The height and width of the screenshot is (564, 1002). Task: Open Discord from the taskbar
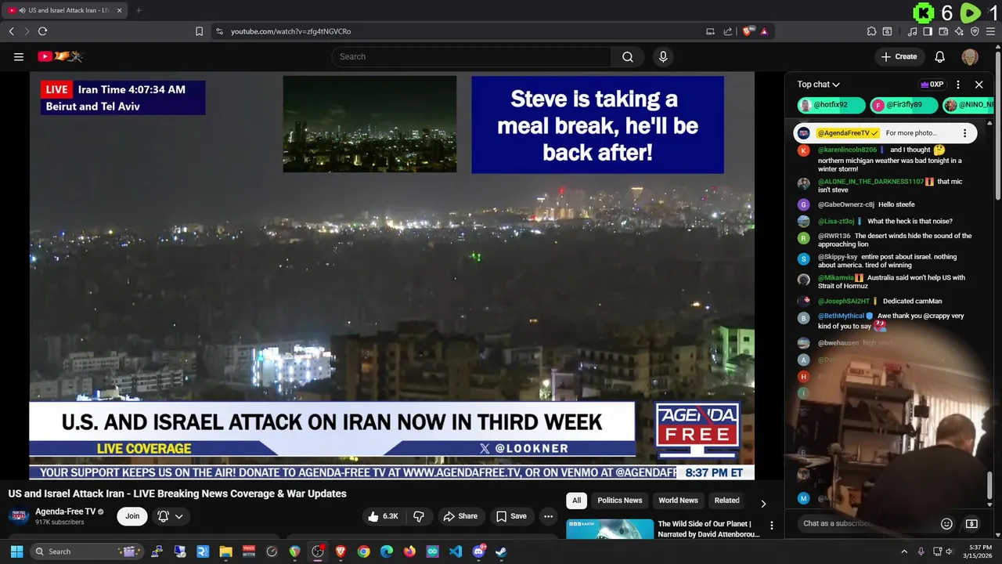[x=478, y=551]
